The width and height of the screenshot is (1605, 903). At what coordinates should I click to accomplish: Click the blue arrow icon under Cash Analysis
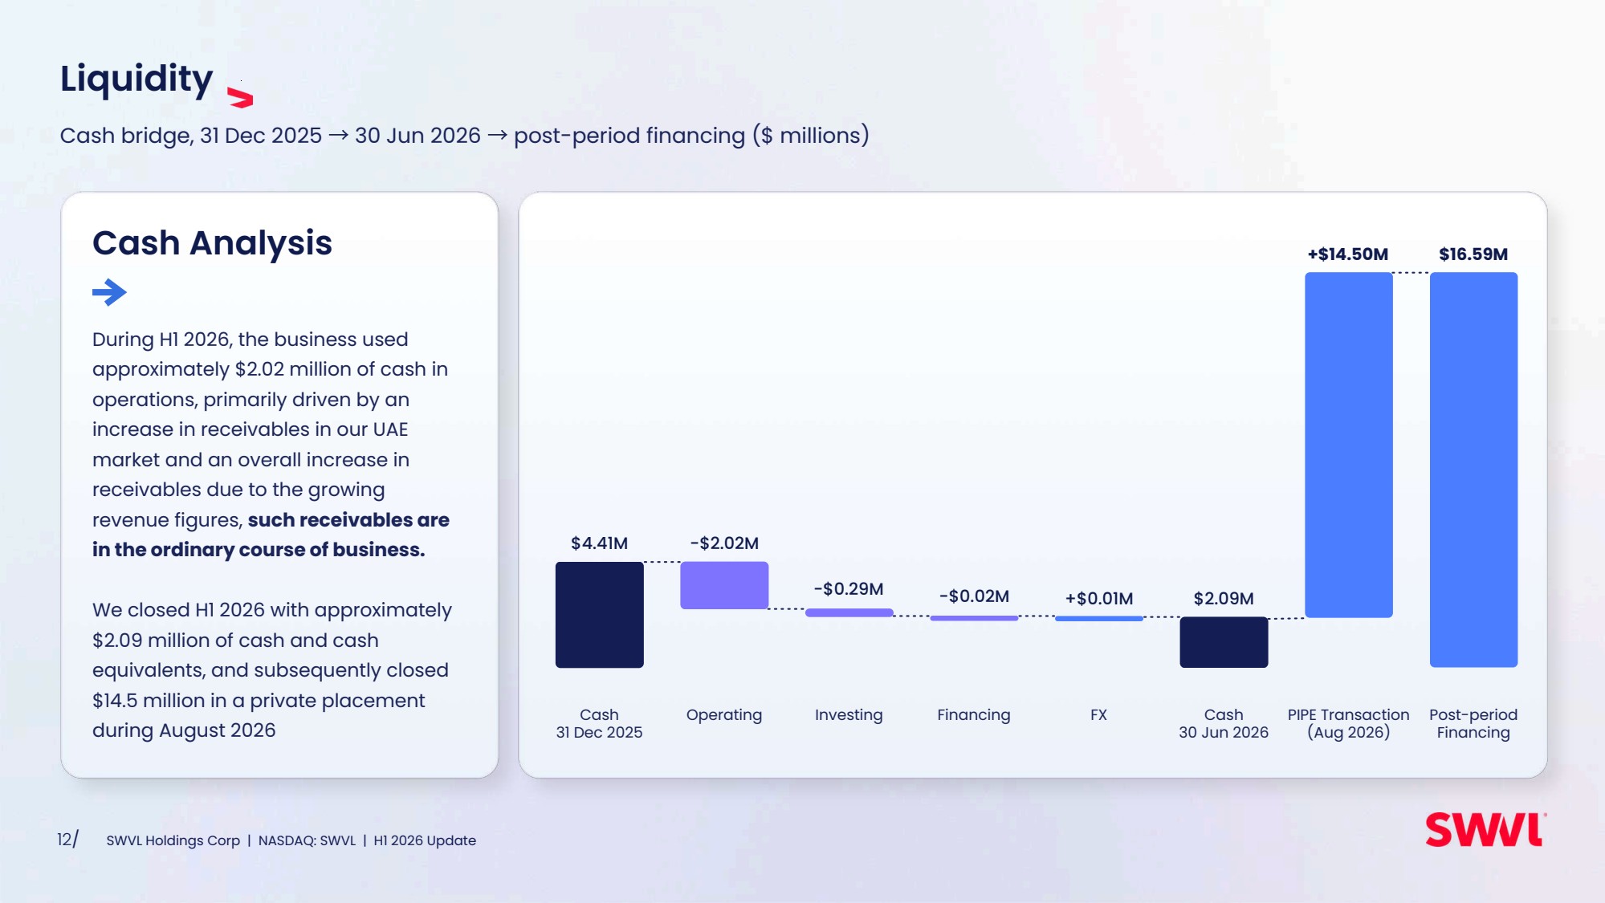tap(109, 292)
